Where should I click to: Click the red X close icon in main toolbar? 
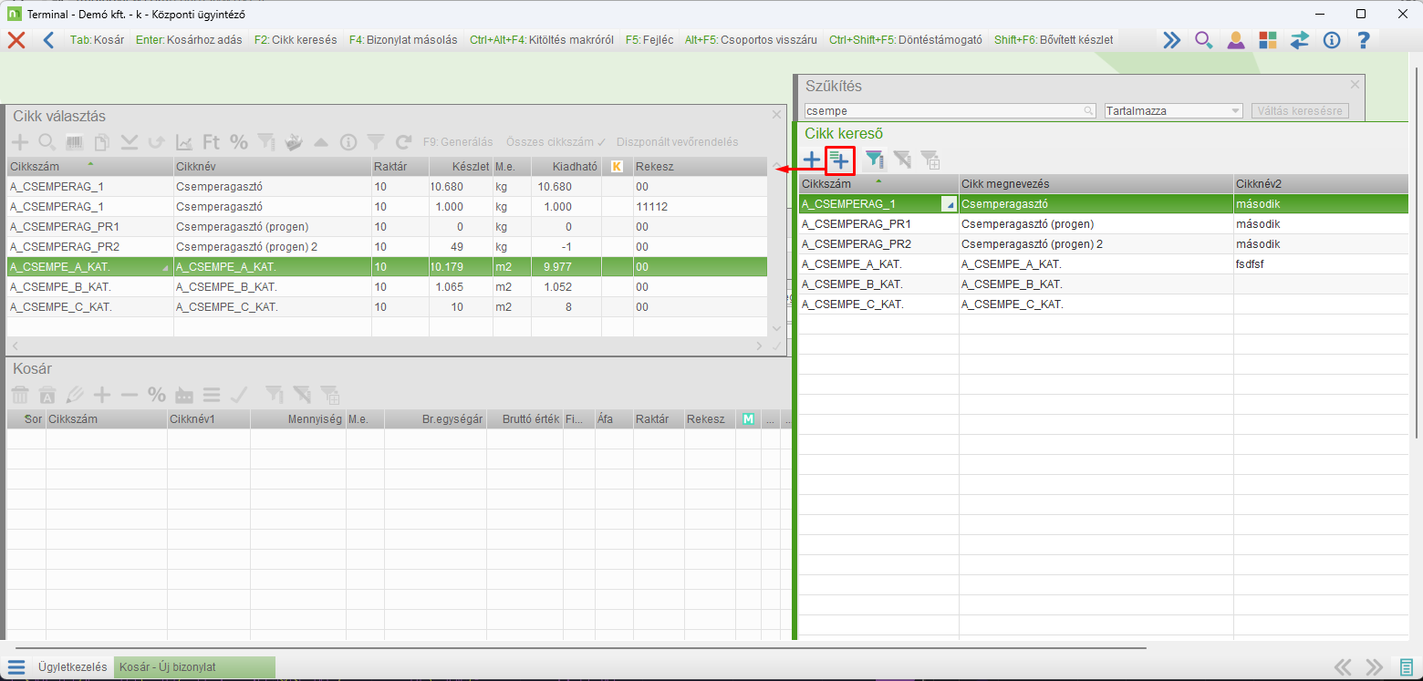click(16, 40)
